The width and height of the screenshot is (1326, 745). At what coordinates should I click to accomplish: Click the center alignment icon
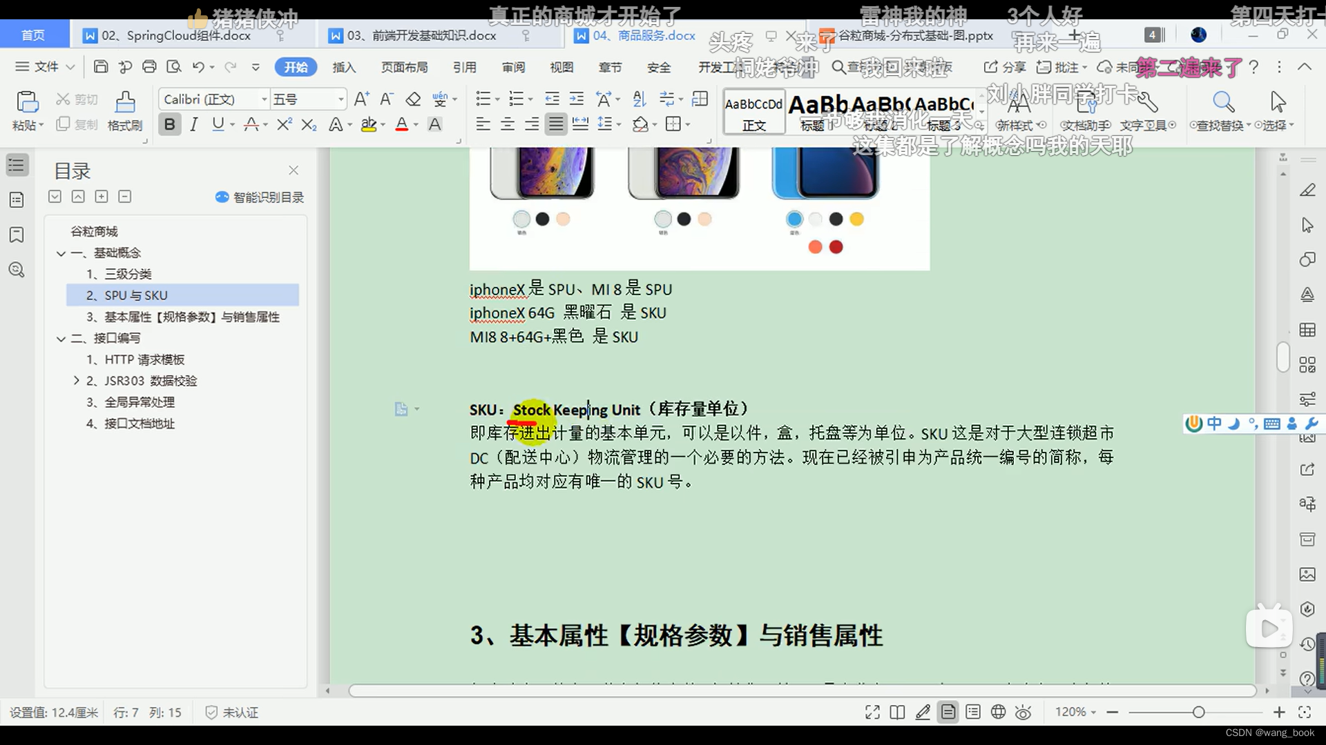pos(508,124)
